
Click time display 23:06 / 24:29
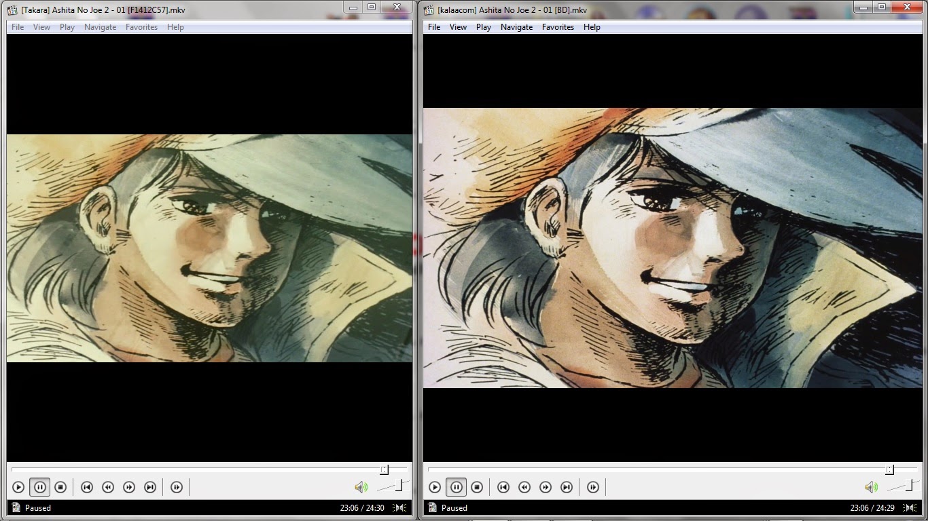click(x=872, y=507)
